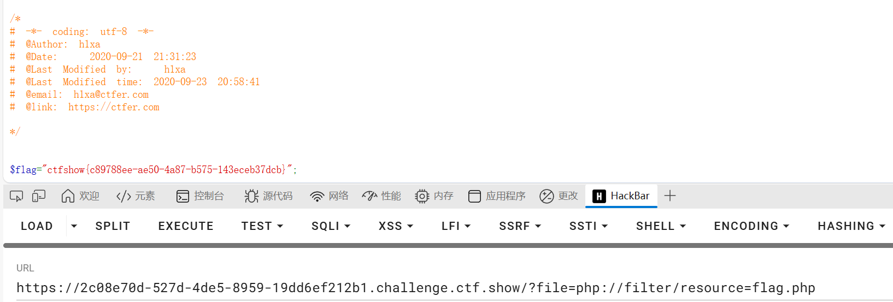Click the Network wifi icon
Viewport: 893px width, 302px height.
click(x=317, y=196)
